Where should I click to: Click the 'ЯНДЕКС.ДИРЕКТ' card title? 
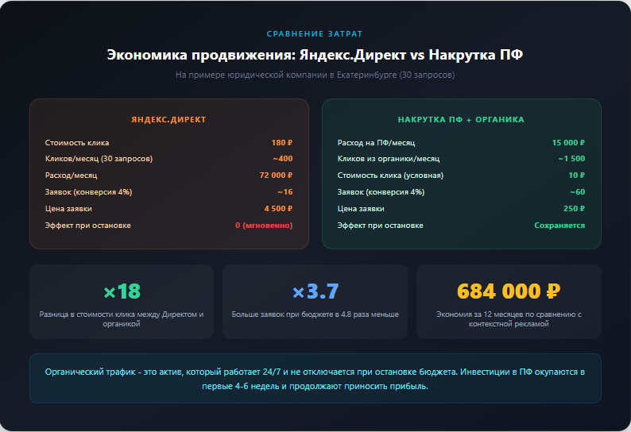point(168,119)
